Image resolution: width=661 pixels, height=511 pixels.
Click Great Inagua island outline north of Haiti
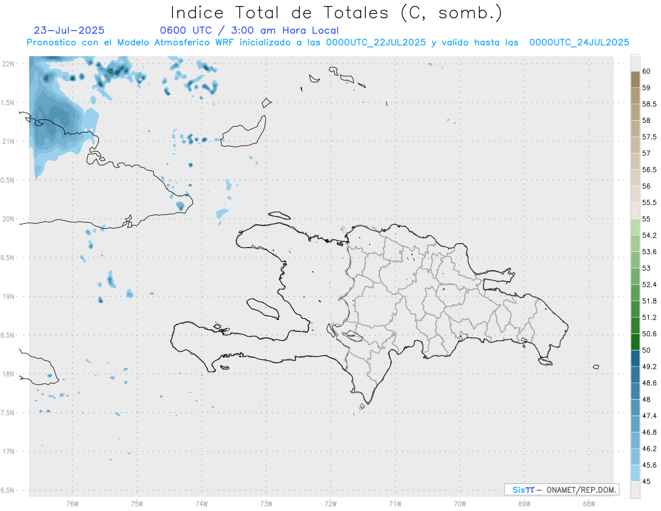[243, 131]
